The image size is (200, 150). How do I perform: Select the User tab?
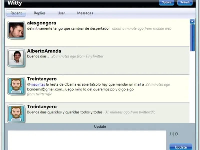[61, 13]
